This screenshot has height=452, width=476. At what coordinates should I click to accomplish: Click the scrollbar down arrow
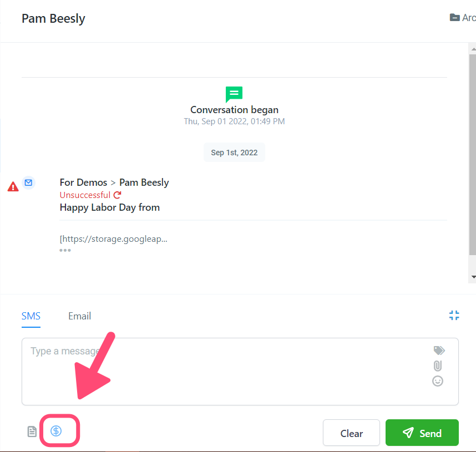click(x=473, y=277)
